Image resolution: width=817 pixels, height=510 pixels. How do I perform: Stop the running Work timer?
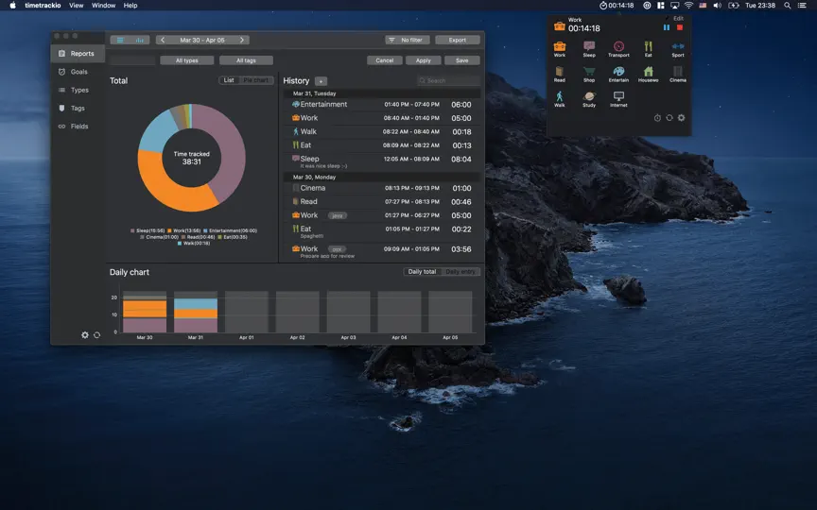pos(680,27)
